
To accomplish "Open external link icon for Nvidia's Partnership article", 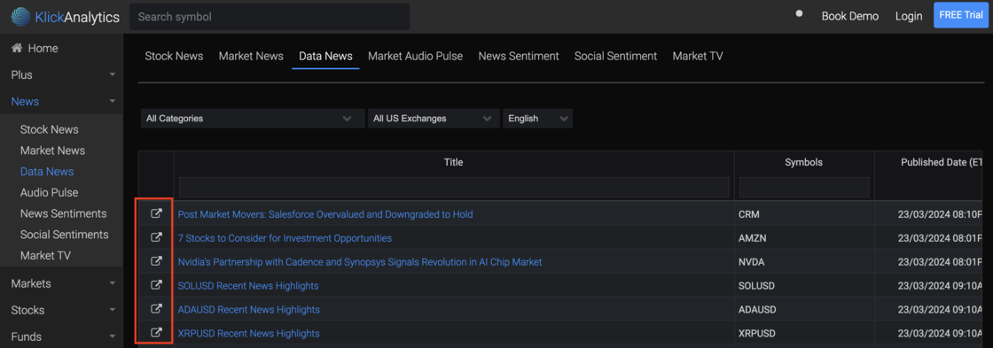I will 156,261.
